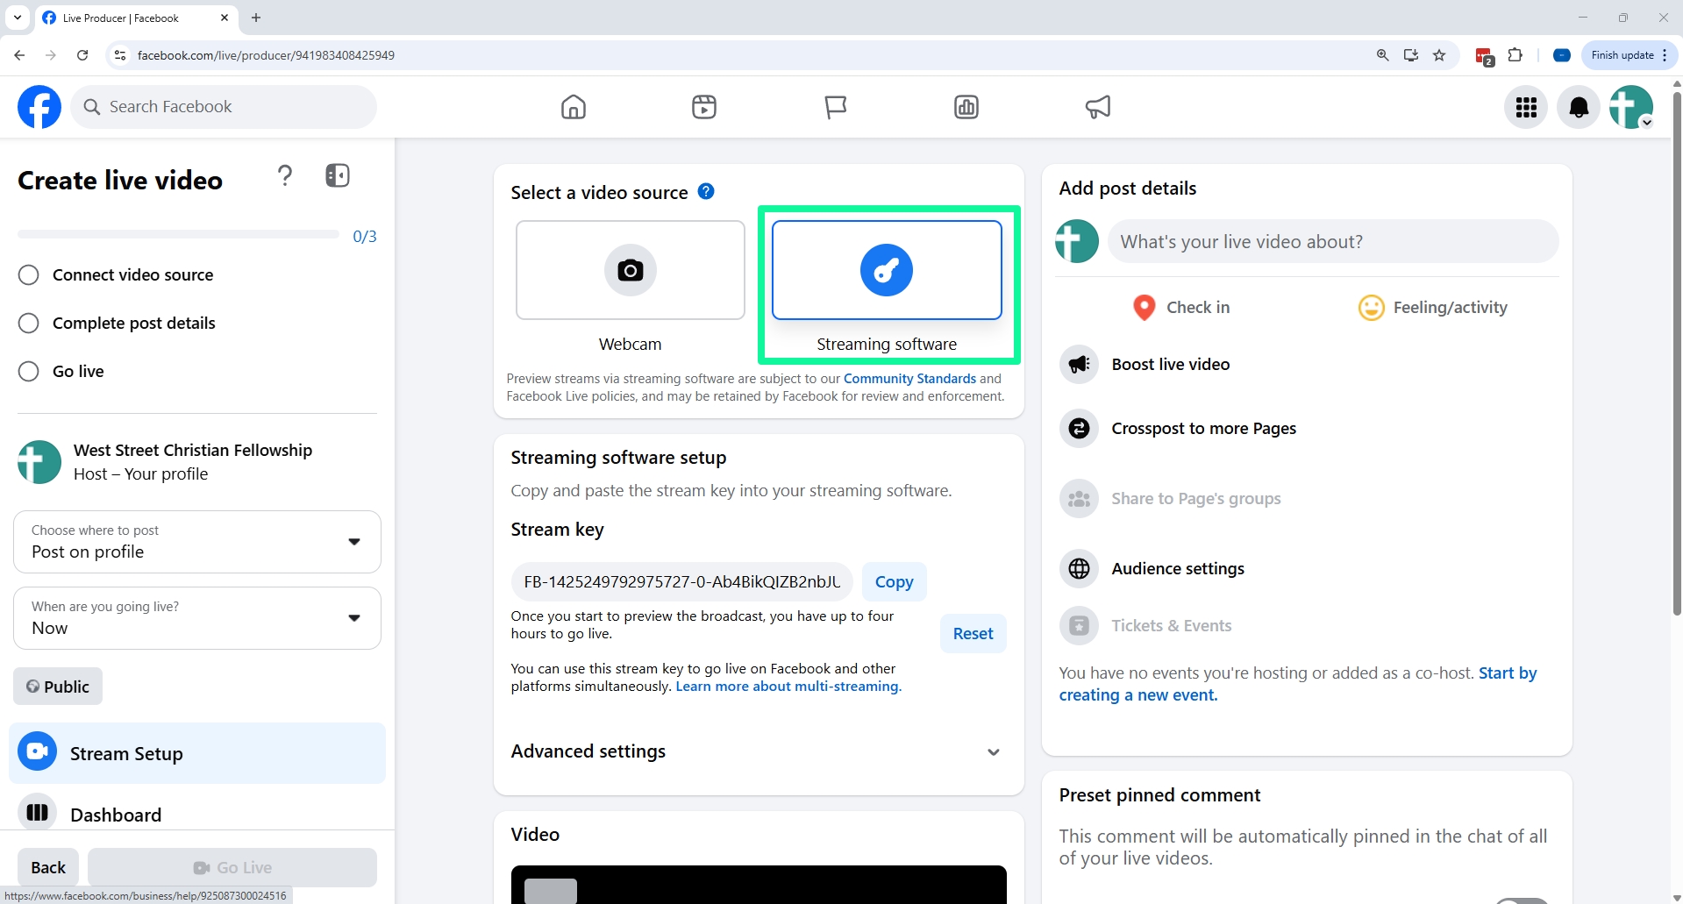Open the account profile avatar menu
The image size is (1683, 904).
[1631, 107]
